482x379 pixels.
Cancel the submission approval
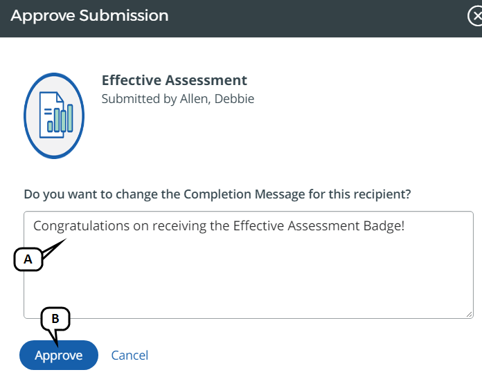click(x=130, y=355)
